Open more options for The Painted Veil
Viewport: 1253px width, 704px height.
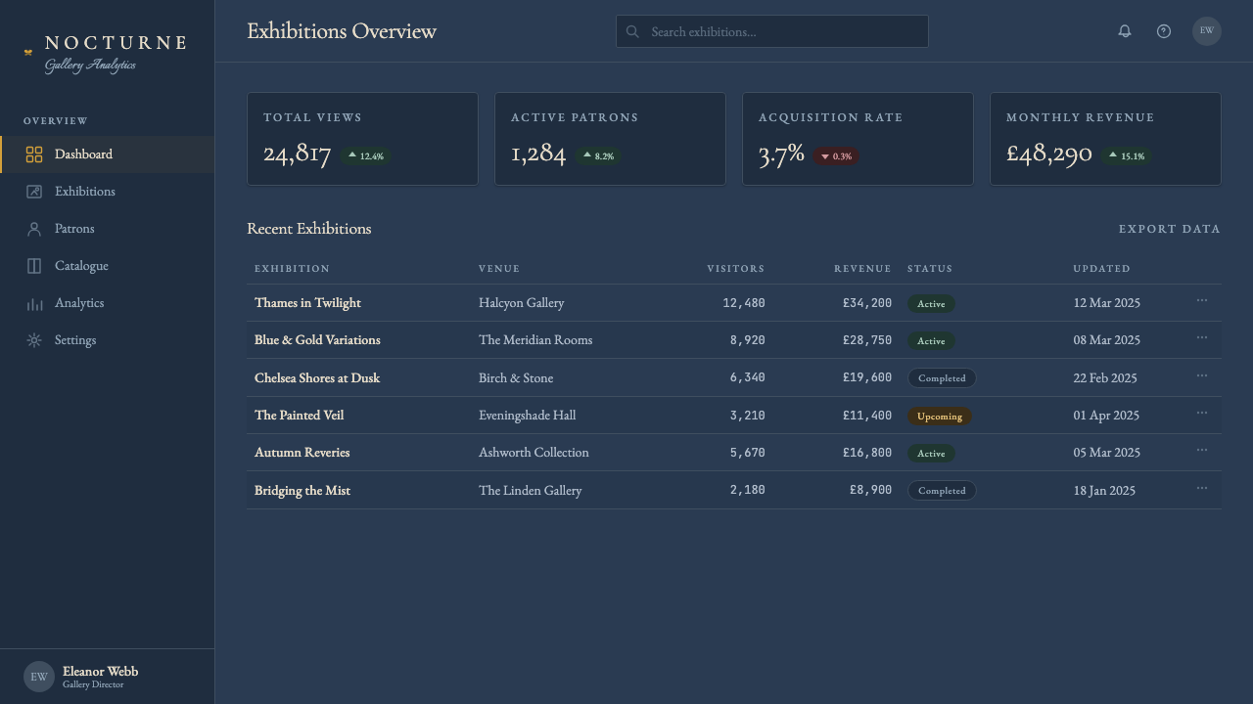1202,413
